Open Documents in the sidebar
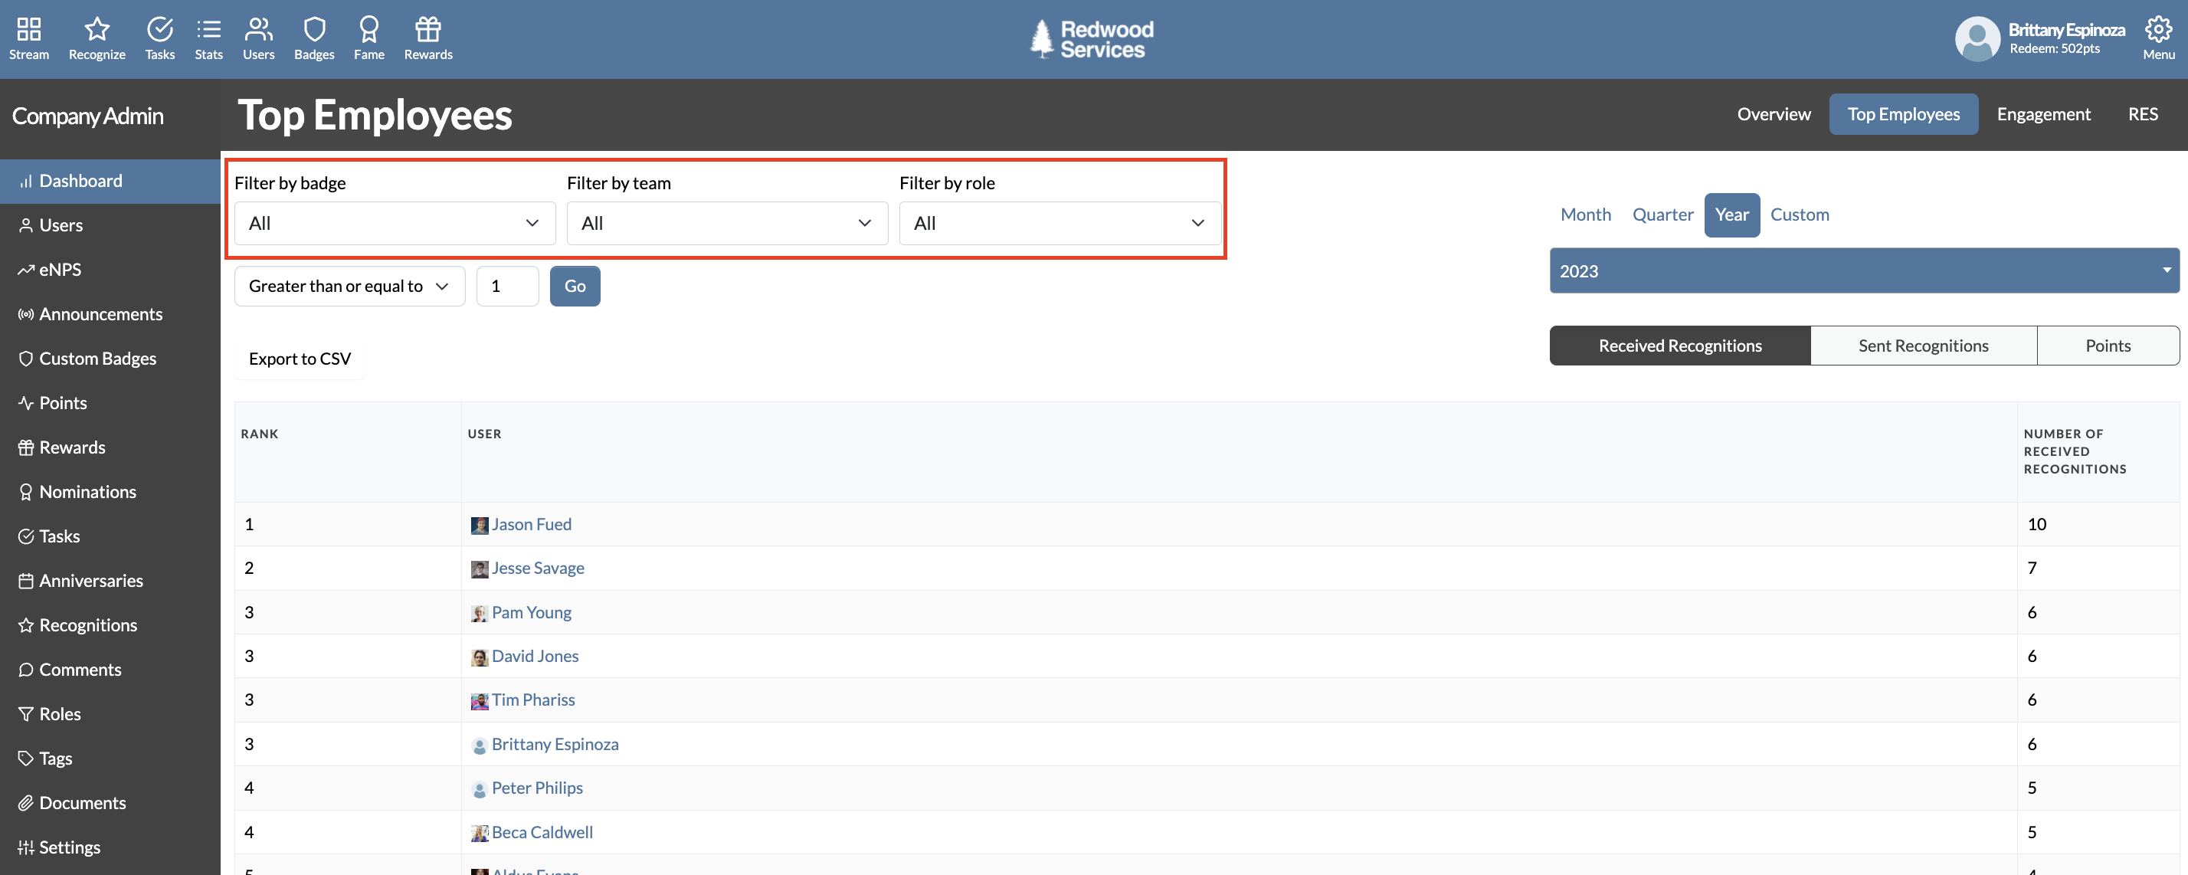The image size is (2188, 875). point(110,803)
